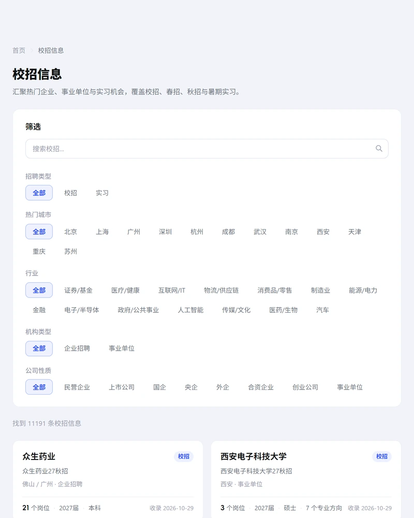The height and width of the screenshot is (518, 414).
Task: Choose 武汉 city filter
Action: click(260, 232)
